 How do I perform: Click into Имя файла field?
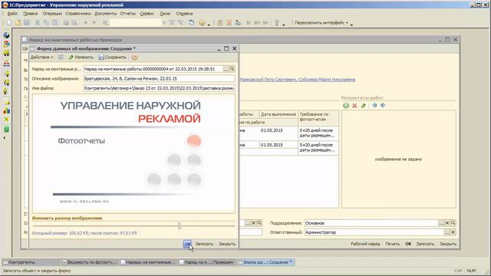[x=159, y=88]
